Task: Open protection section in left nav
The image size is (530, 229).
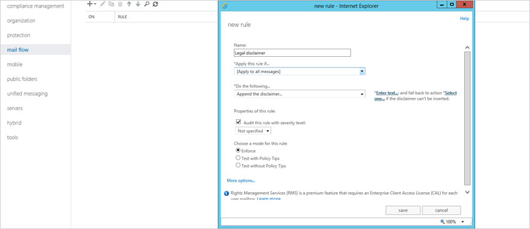Action: click(x=19, y=35)
